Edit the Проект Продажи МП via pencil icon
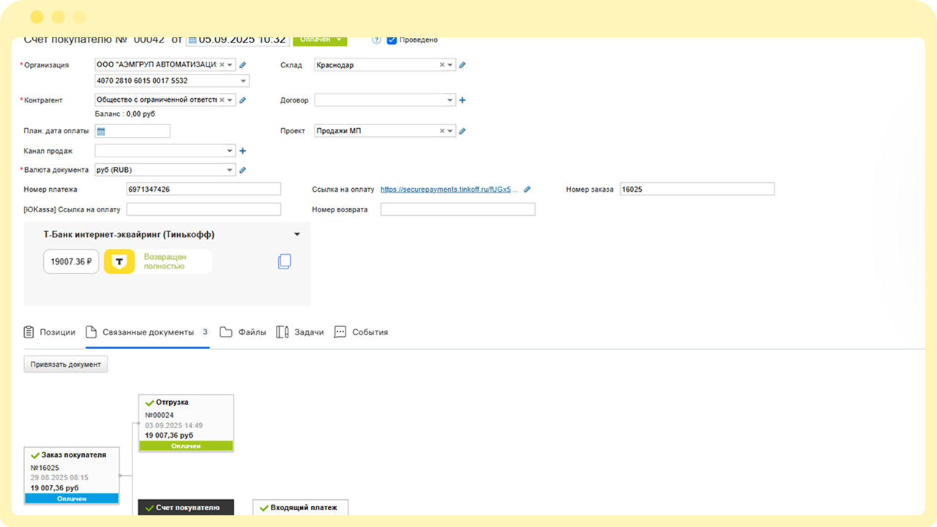 [x=463, y=131]
